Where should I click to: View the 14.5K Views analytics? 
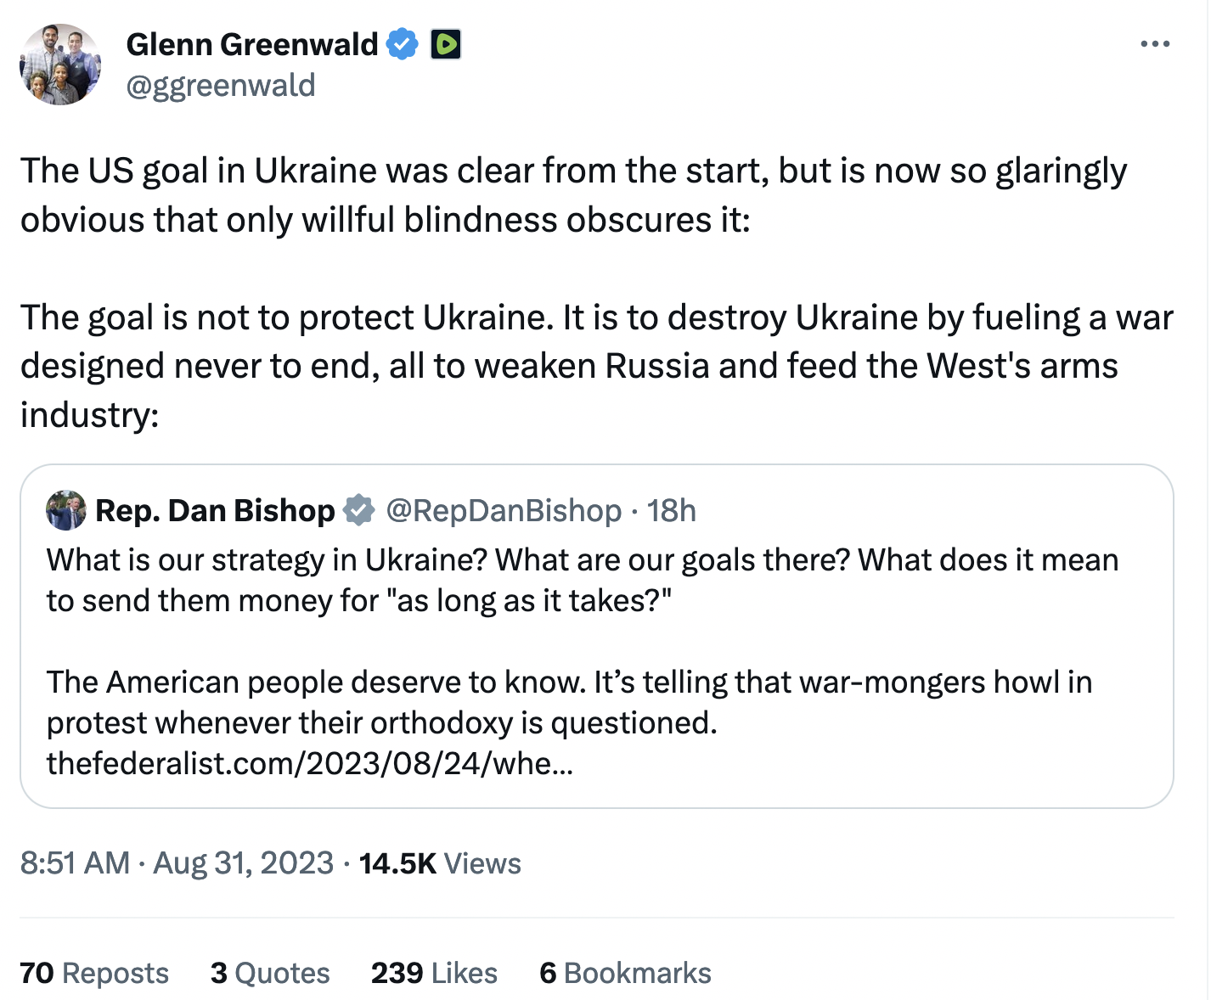[x=440, y=863]
